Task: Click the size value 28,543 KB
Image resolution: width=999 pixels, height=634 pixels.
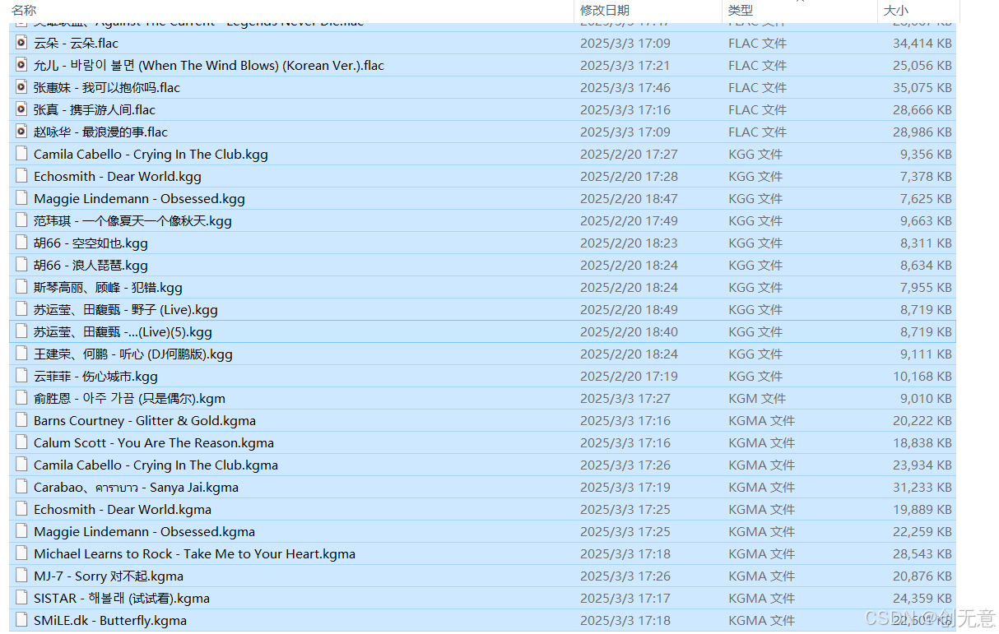Action: (x=922, y=553)
